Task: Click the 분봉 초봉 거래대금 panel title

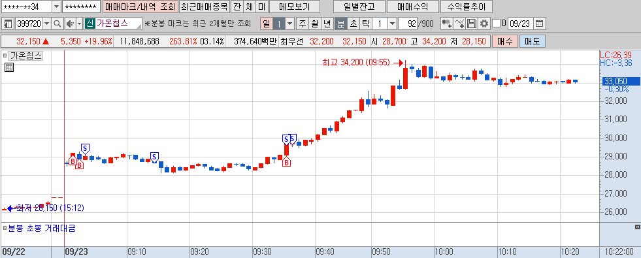Action: point(42,229)
